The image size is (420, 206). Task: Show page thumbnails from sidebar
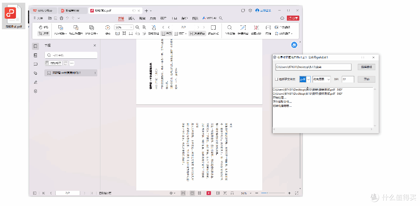[35, 55]
